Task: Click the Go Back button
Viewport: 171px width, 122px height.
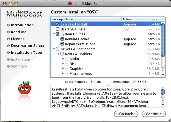Action: click(126, 114)
